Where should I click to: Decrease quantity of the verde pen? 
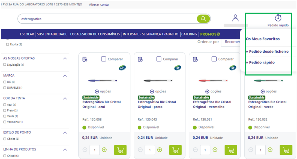tap(251, 150)
